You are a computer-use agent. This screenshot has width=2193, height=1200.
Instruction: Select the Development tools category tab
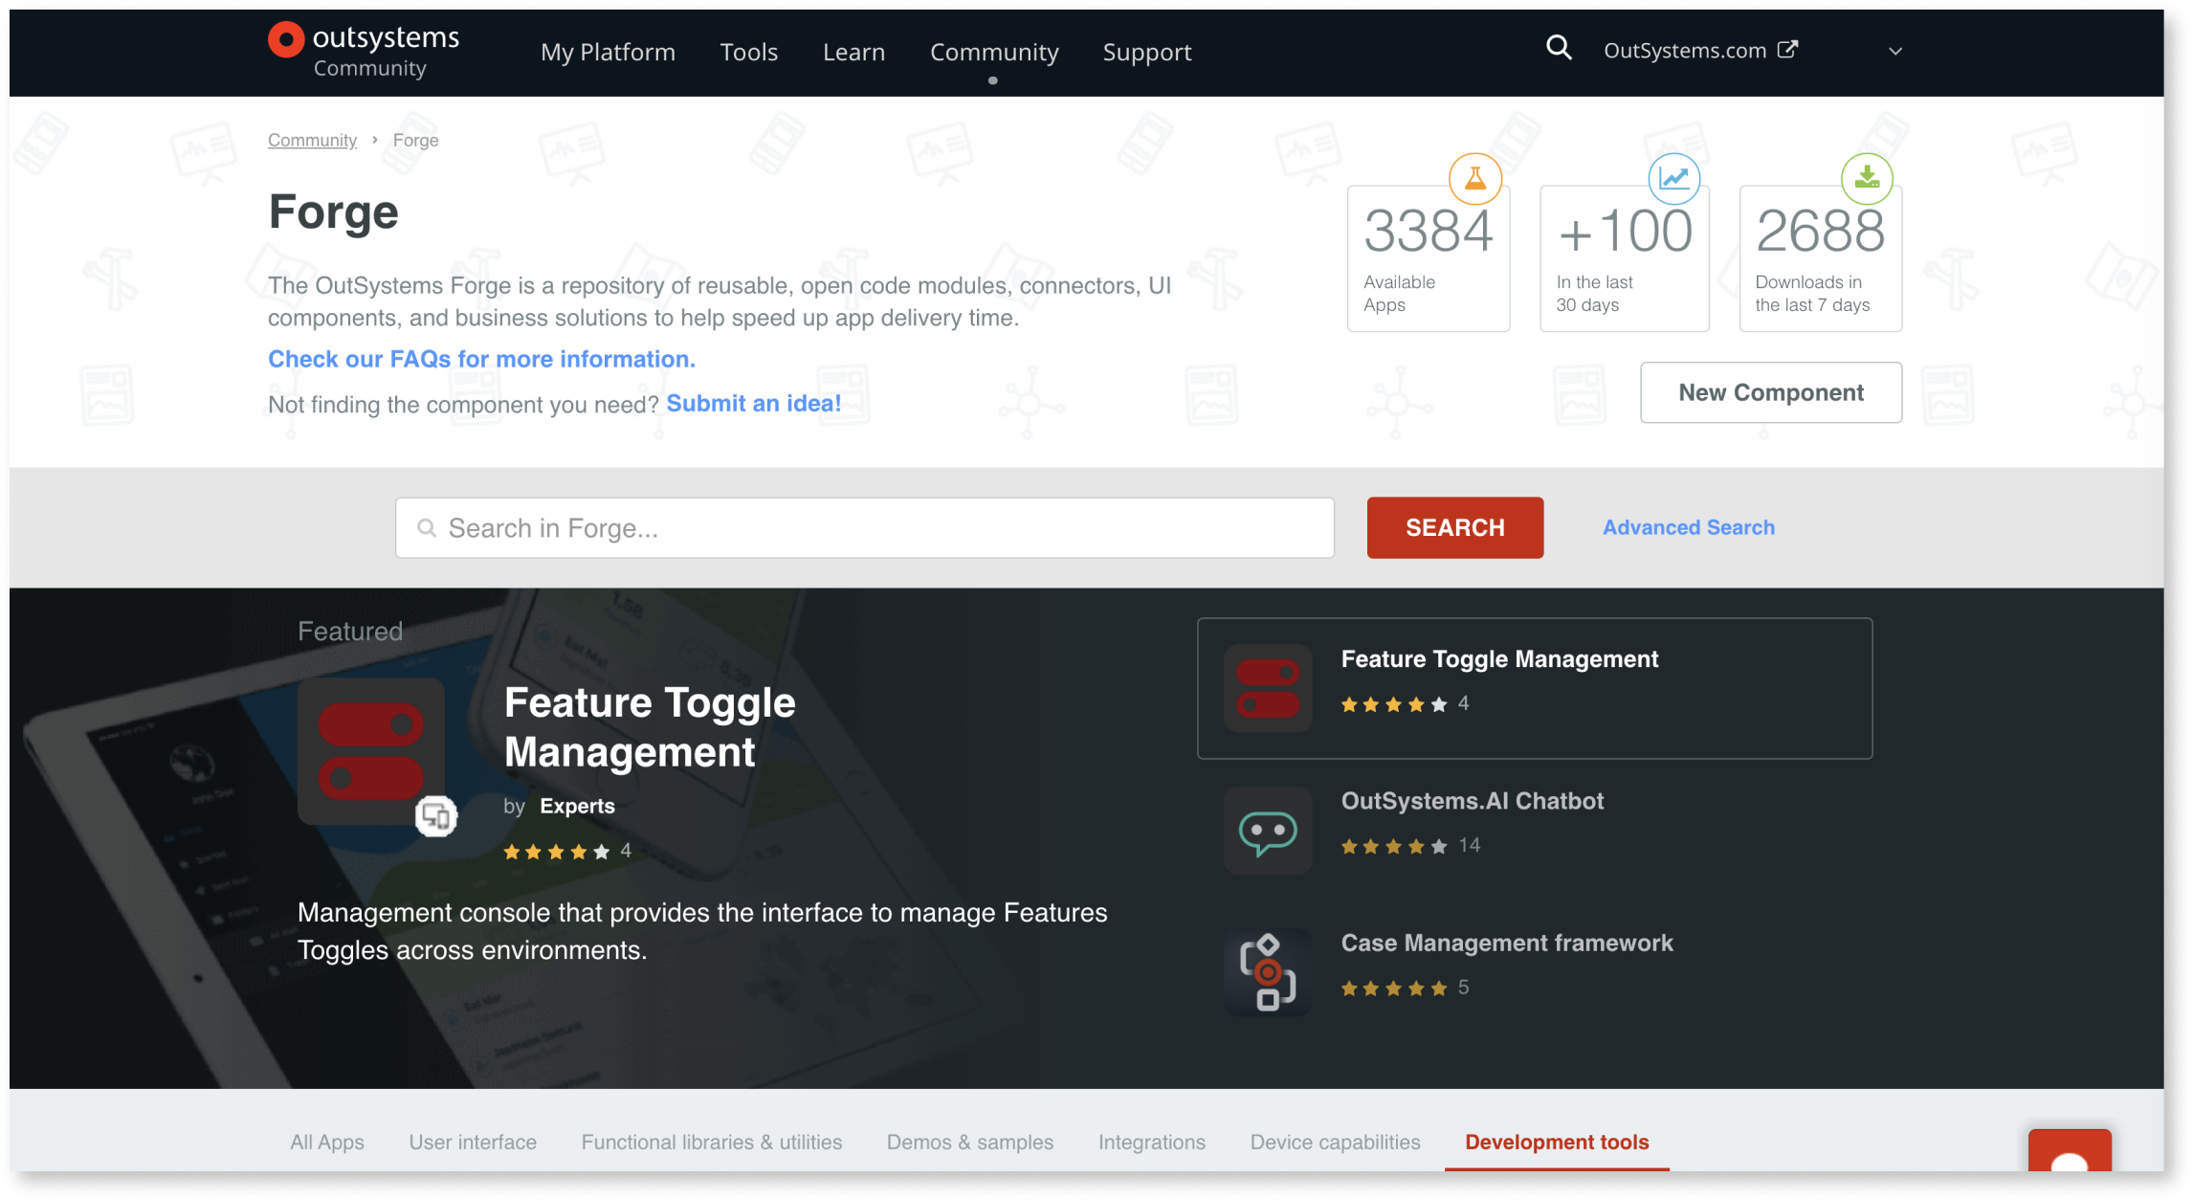tap(1557, 1142)
